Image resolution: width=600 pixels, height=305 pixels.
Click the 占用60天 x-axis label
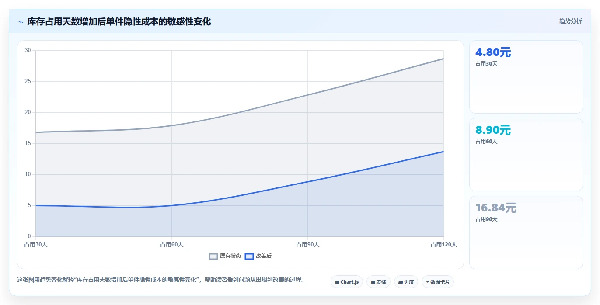click(x=172, y=244)
